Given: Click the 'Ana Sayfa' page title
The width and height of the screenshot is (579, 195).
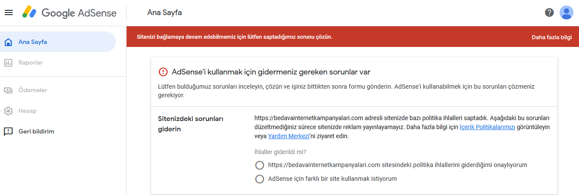Looking at the screenshot, I should point(164,12).
